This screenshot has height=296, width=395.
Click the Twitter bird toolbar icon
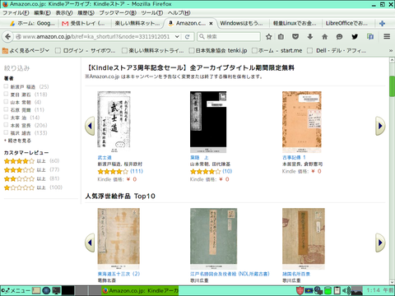(x=355, y=36)
